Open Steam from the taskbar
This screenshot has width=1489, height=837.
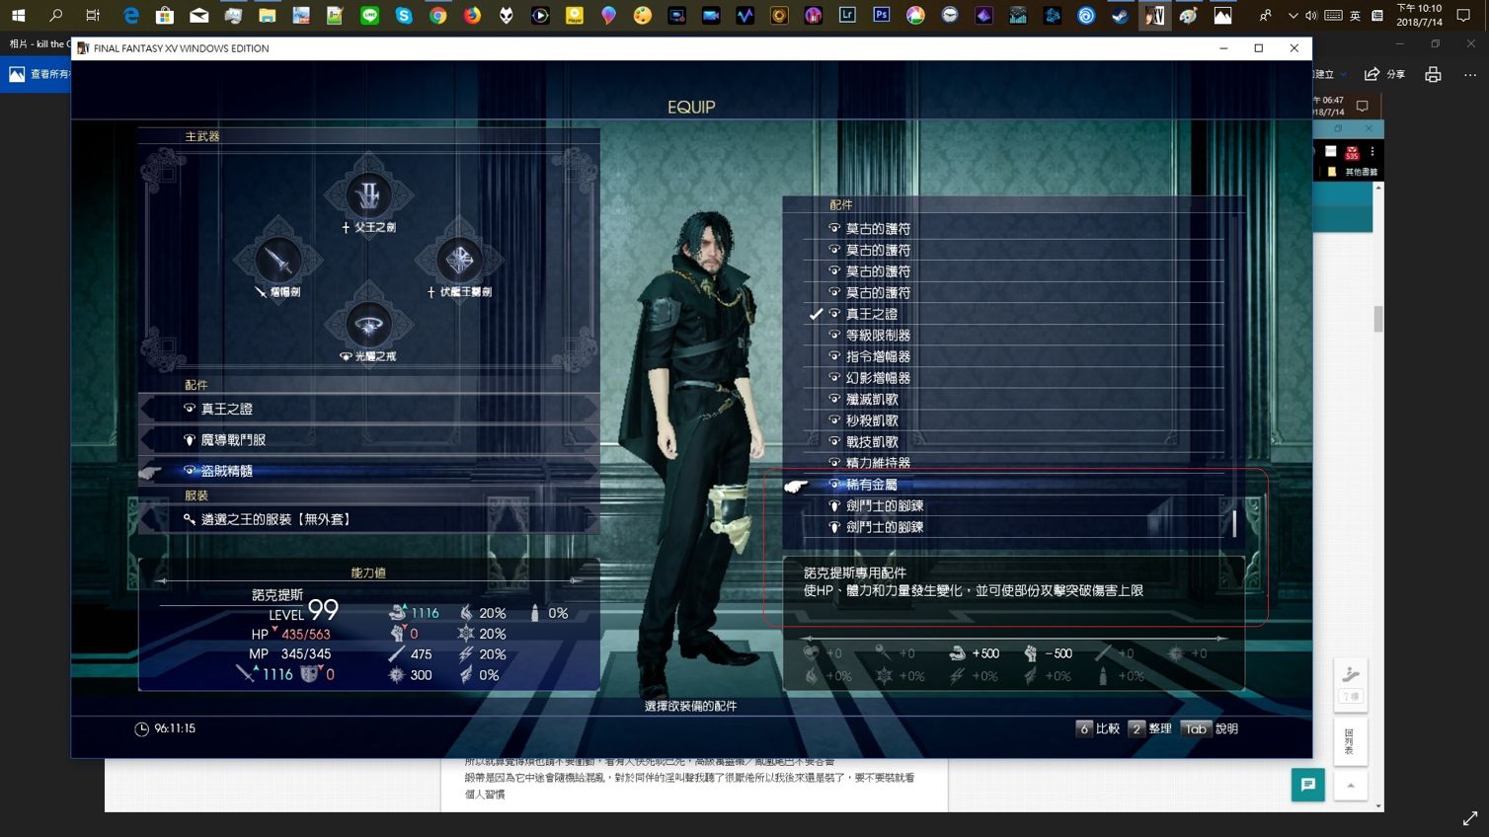pyautogui.click(x=1121, y=16)
